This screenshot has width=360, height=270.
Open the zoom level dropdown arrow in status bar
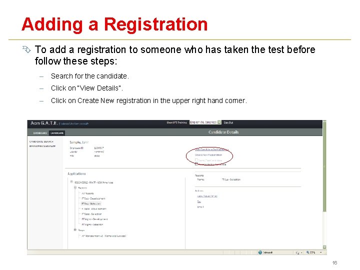(x=320, y=252)
